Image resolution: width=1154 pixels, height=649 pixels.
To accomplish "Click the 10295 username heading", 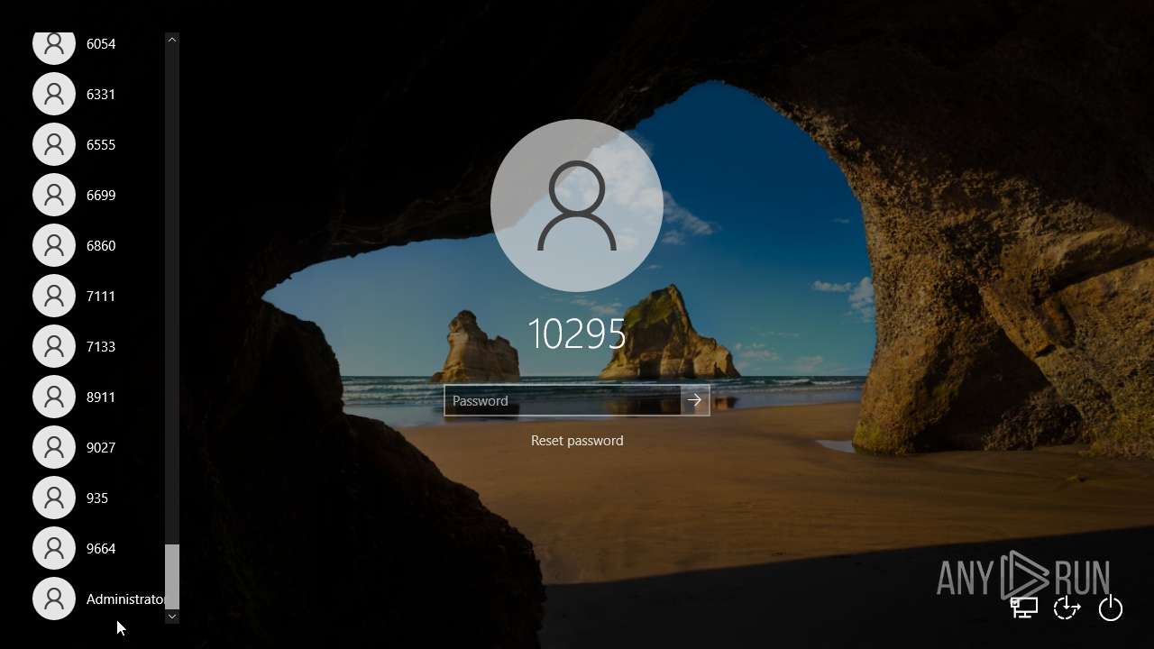I will pos(577,334).
